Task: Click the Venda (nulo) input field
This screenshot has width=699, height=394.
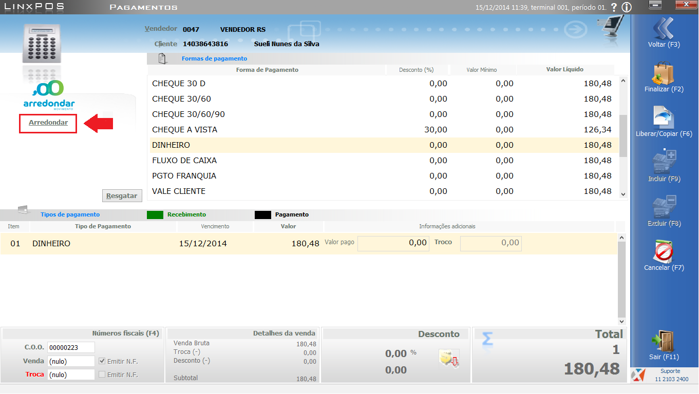Action: pyautogui.click(x=71, y=361)
